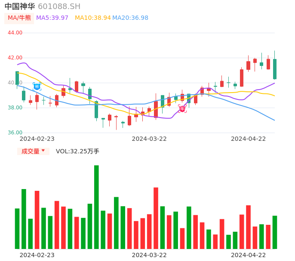
Task: Click the 601088.SH stock code
Action: pos(59,6)
